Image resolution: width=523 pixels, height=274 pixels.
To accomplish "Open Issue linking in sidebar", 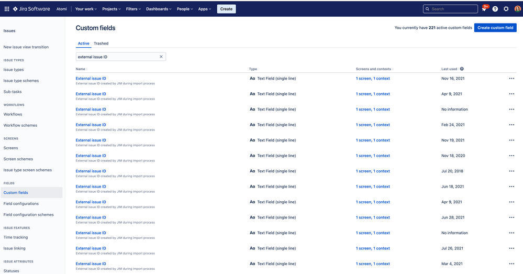I will pyautogui.click(x=14, y=248).
